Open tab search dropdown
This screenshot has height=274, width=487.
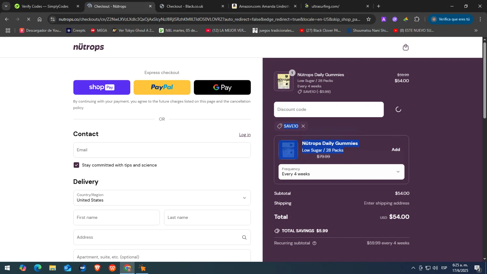(x=6, y=6)
